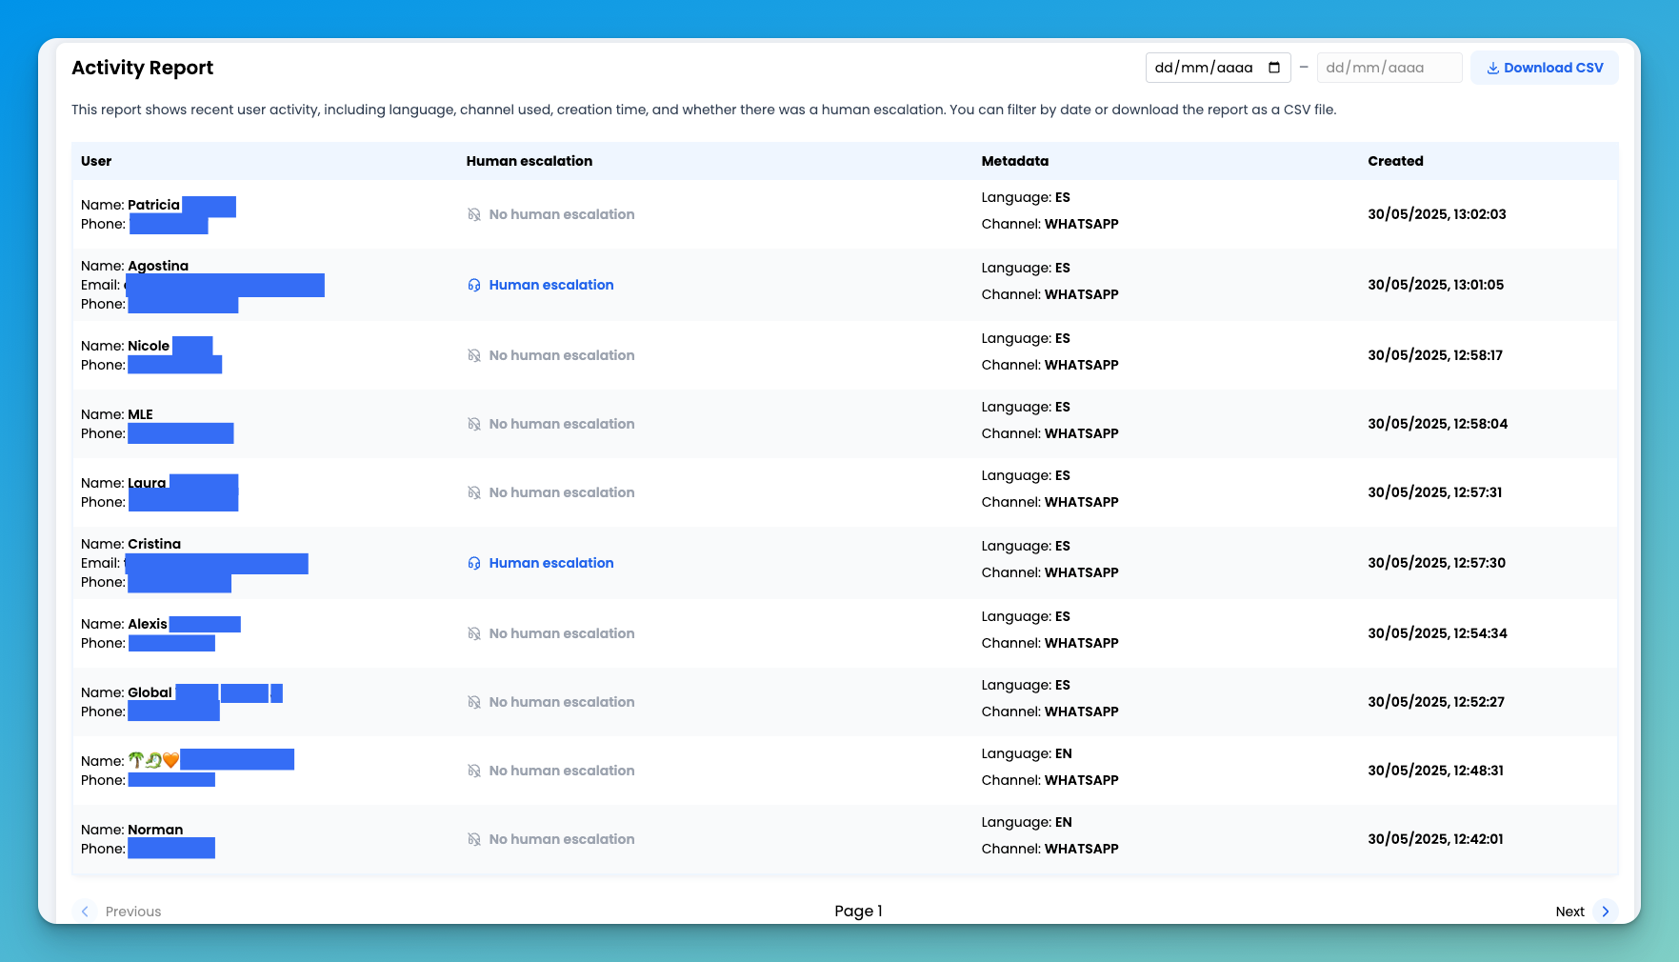1679x962 pixels.
Task: Click the no-escalation icon in Laura's row
Action: point(474,492)
